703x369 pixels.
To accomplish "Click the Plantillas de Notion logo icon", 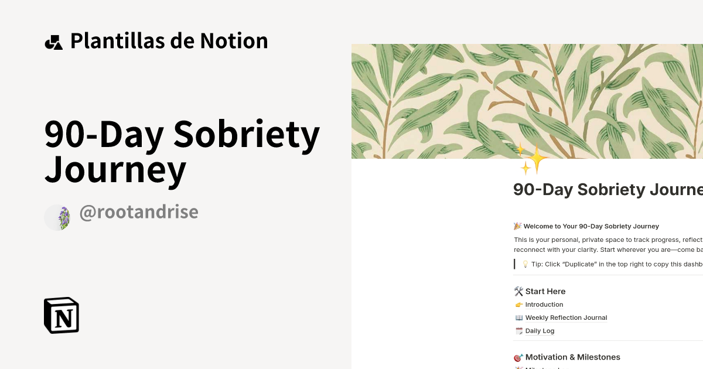I will coord(54,40).
